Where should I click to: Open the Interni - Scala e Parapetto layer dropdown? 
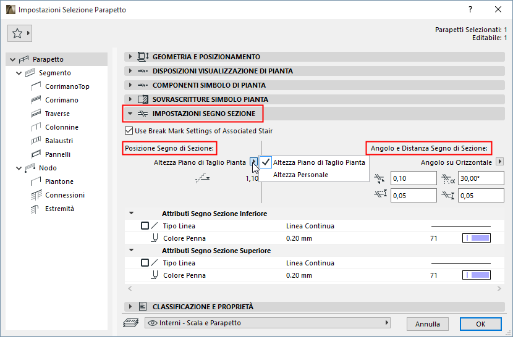click(x=268, y=323)
